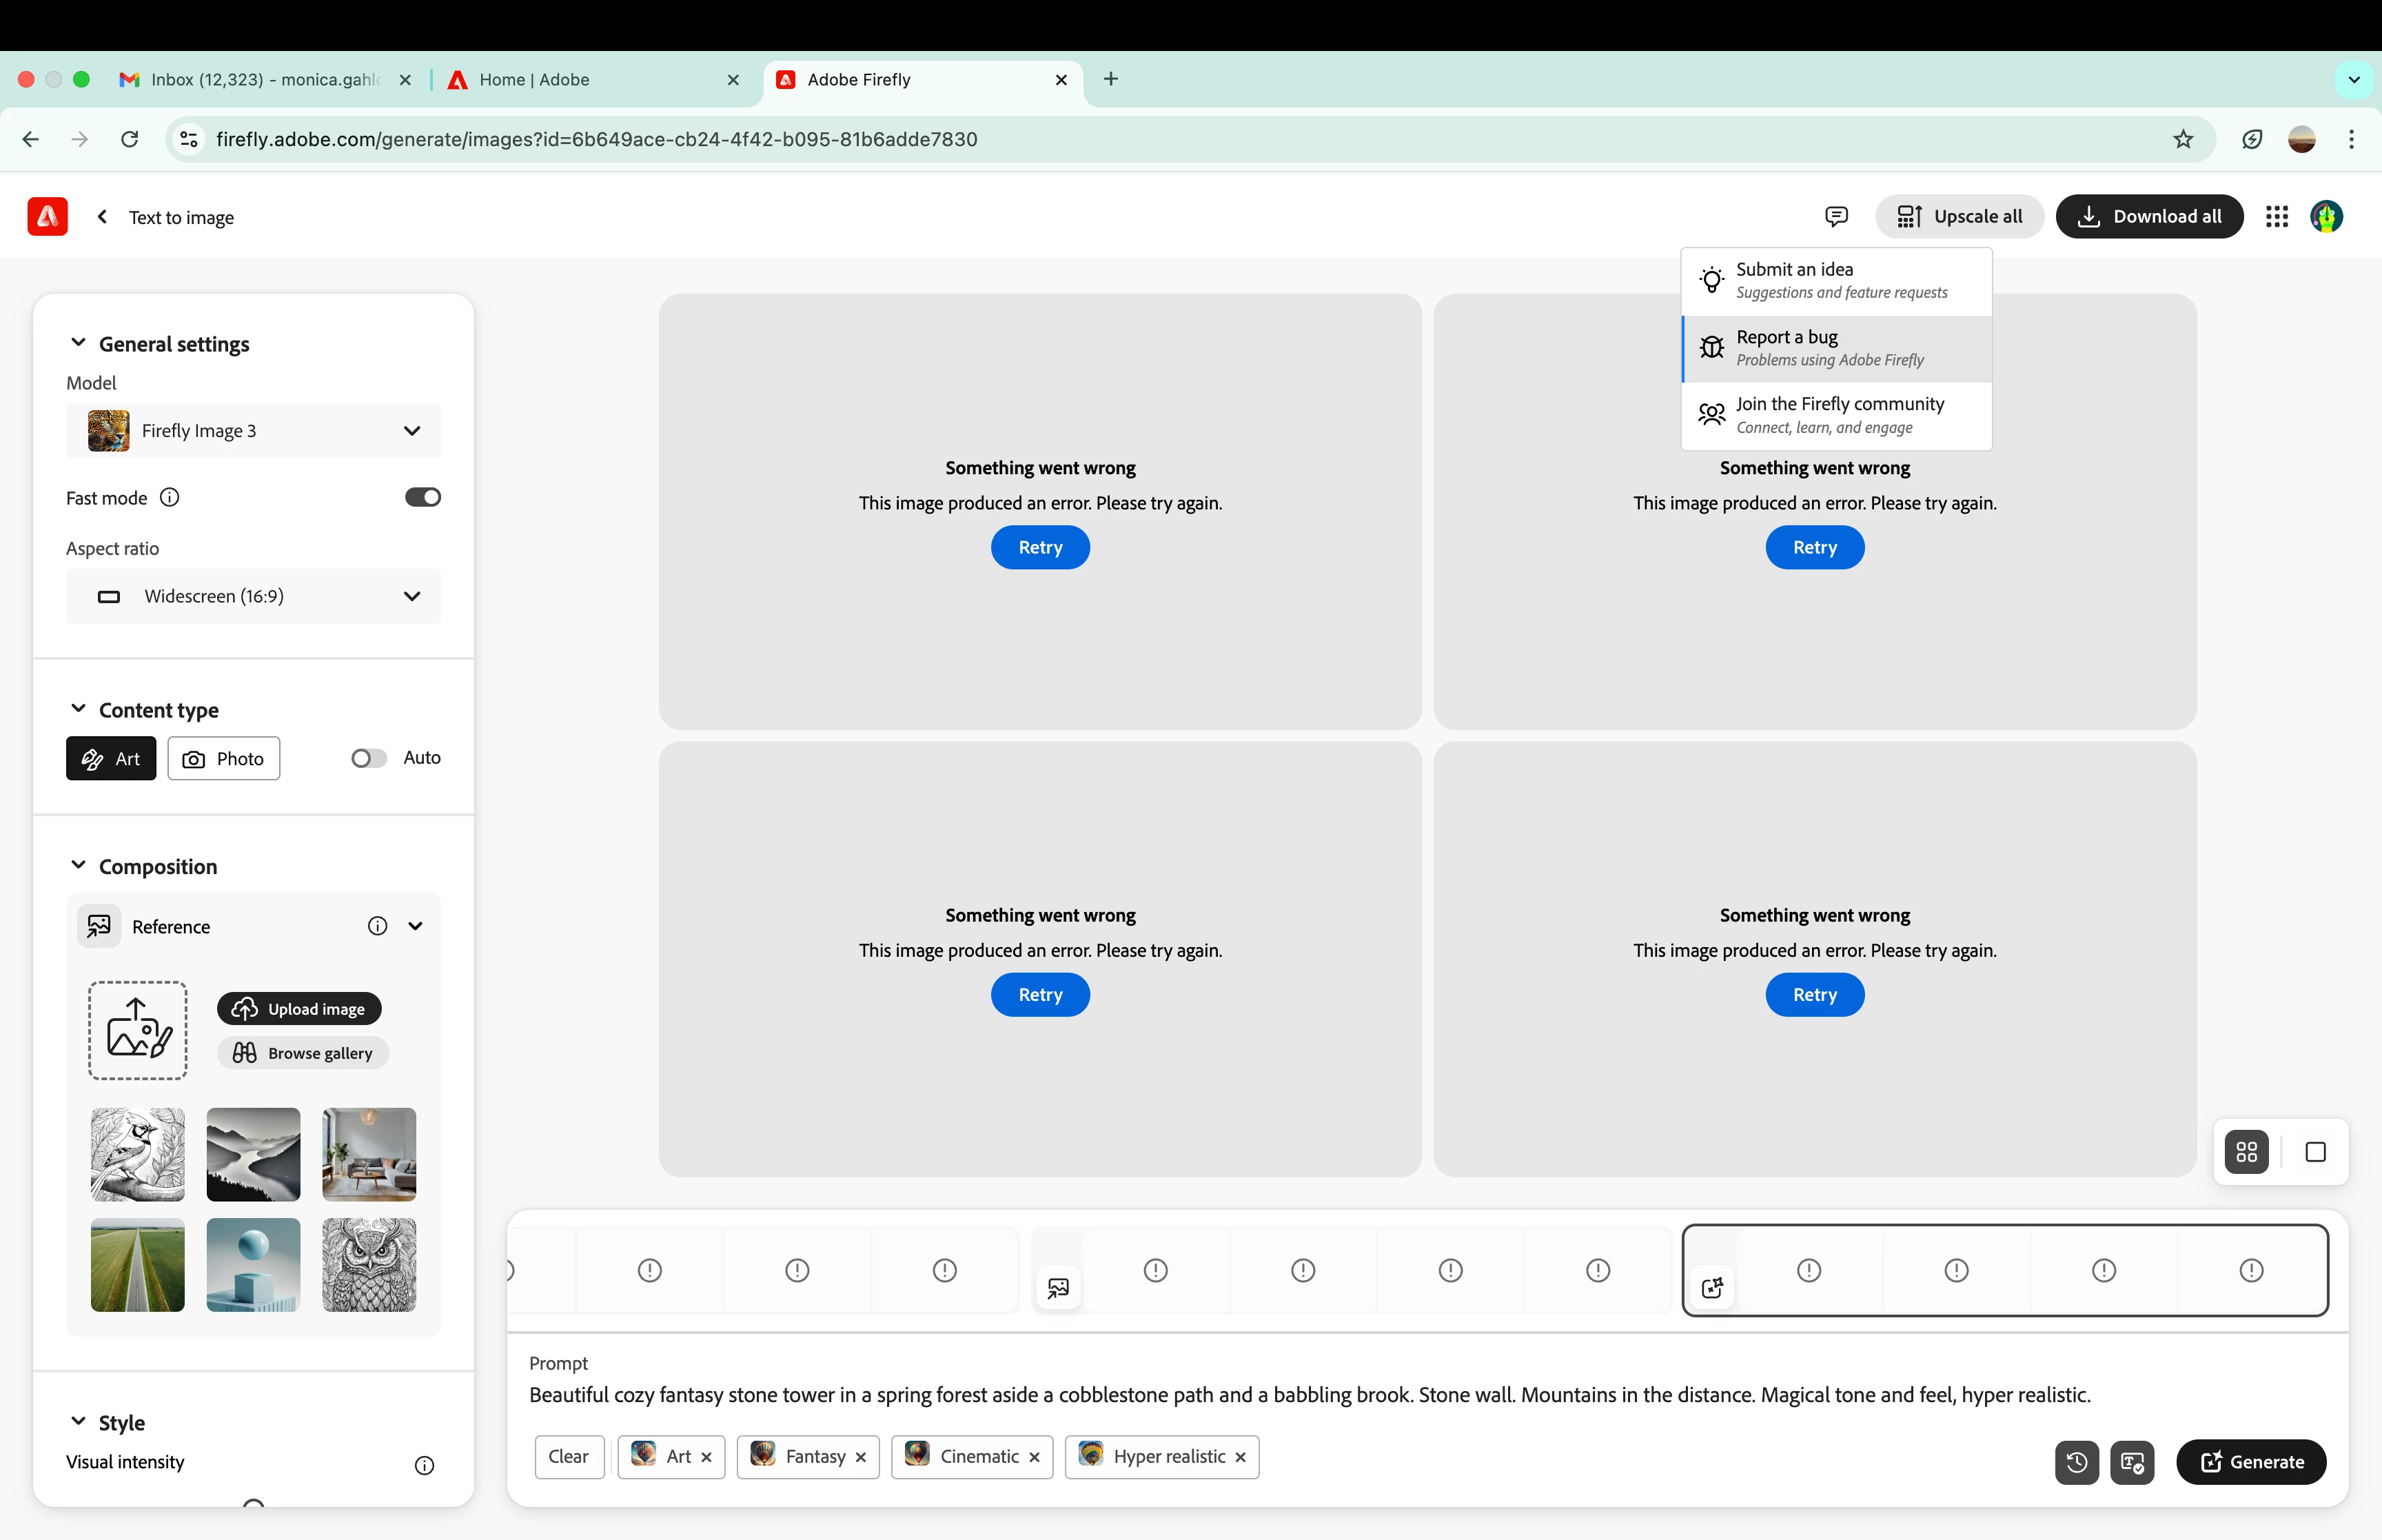Enable the Auto content type switch
2382x1540 pixels.
[x=368, y=758]
